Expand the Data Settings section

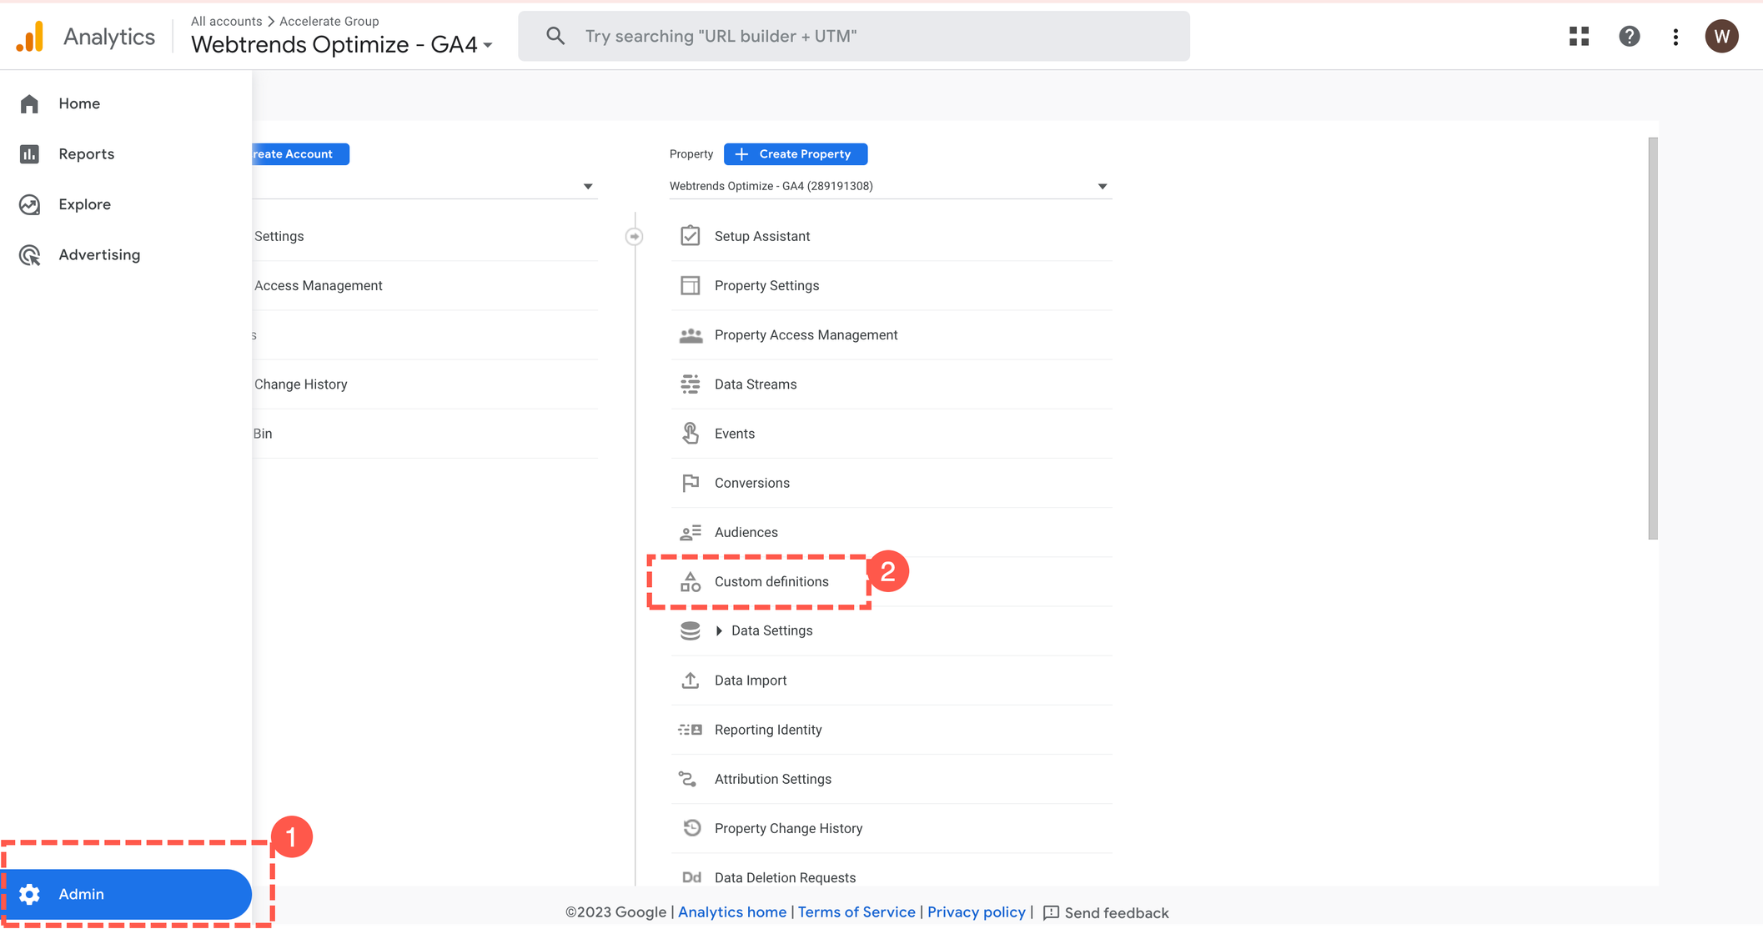point(719,631)
